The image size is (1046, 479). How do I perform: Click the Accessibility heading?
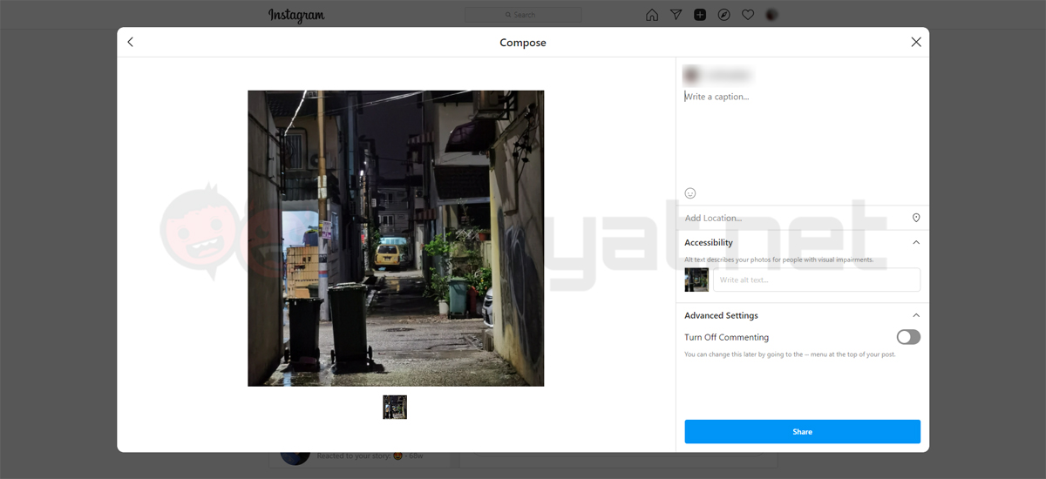709,242
